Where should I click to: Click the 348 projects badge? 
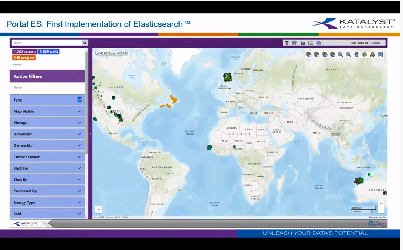24,58
